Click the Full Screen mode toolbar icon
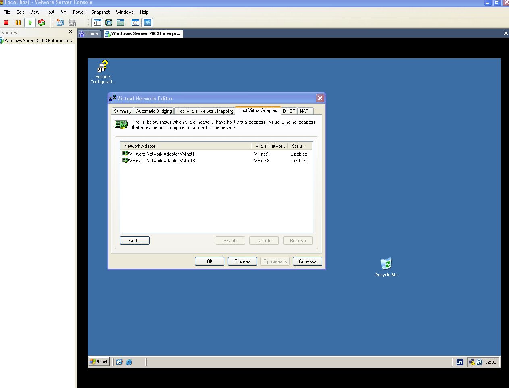509x388 pixels. pyautogui.click(x=109, y=23)
